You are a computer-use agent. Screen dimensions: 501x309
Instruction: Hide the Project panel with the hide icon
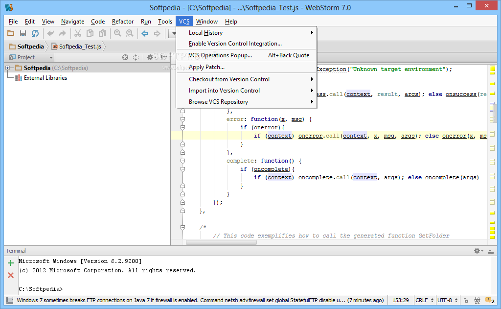point(163,57)
